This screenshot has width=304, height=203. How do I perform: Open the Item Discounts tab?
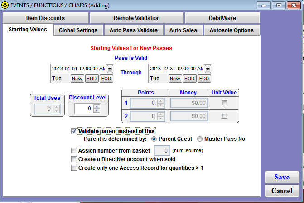45,18
